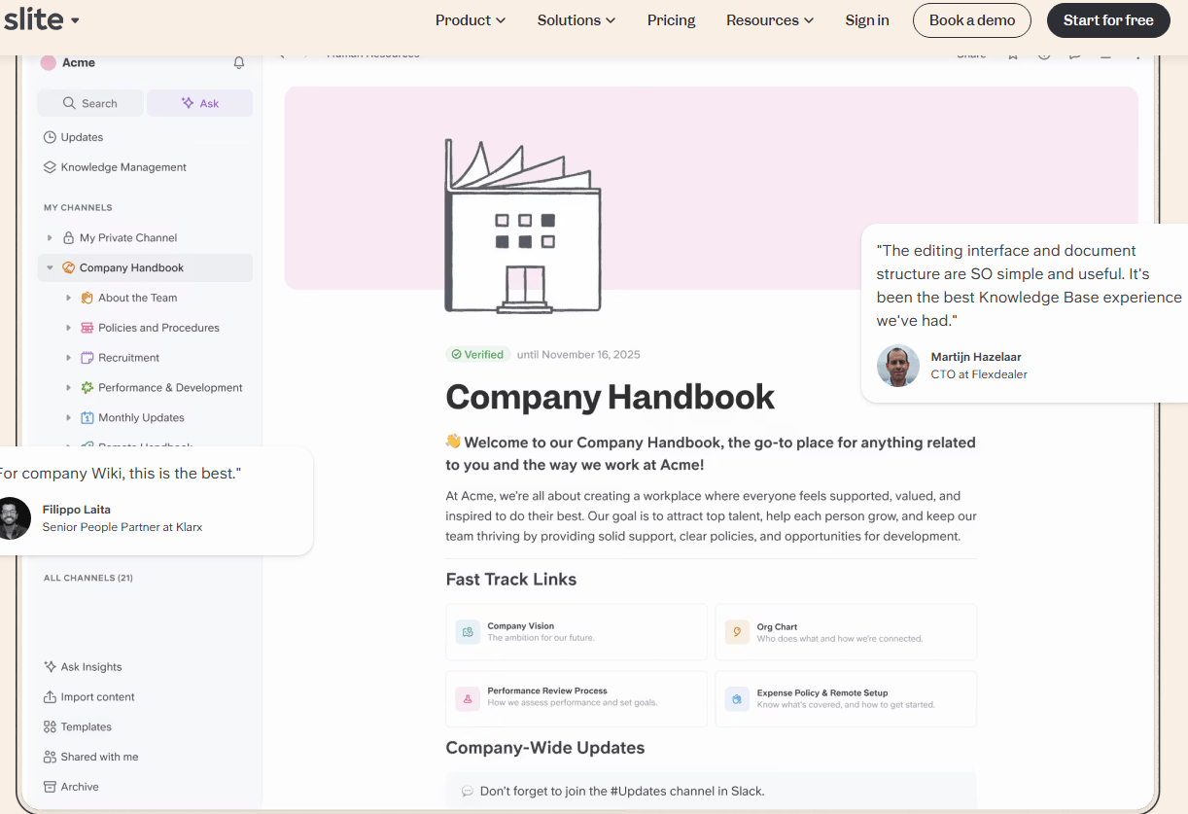
Task: Click the orange Company Handbook channel icon
Action: click(x=69, y=267)
